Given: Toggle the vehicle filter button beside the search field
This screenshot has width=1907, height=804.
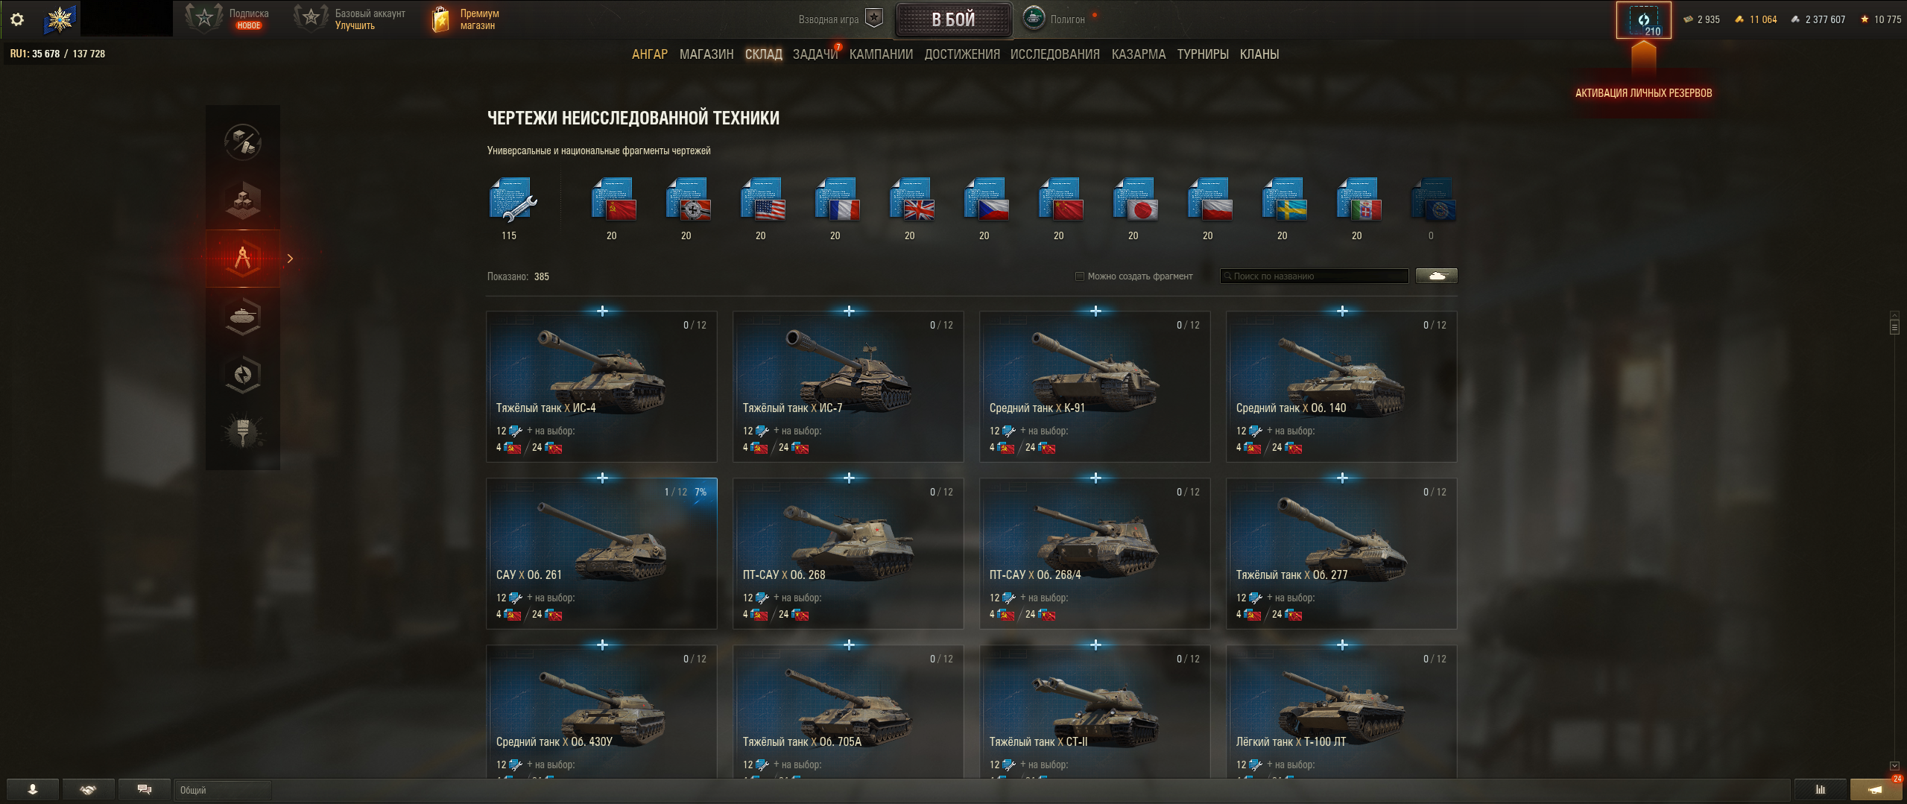Looking at the screenshot, I should tap(1436, 276).
